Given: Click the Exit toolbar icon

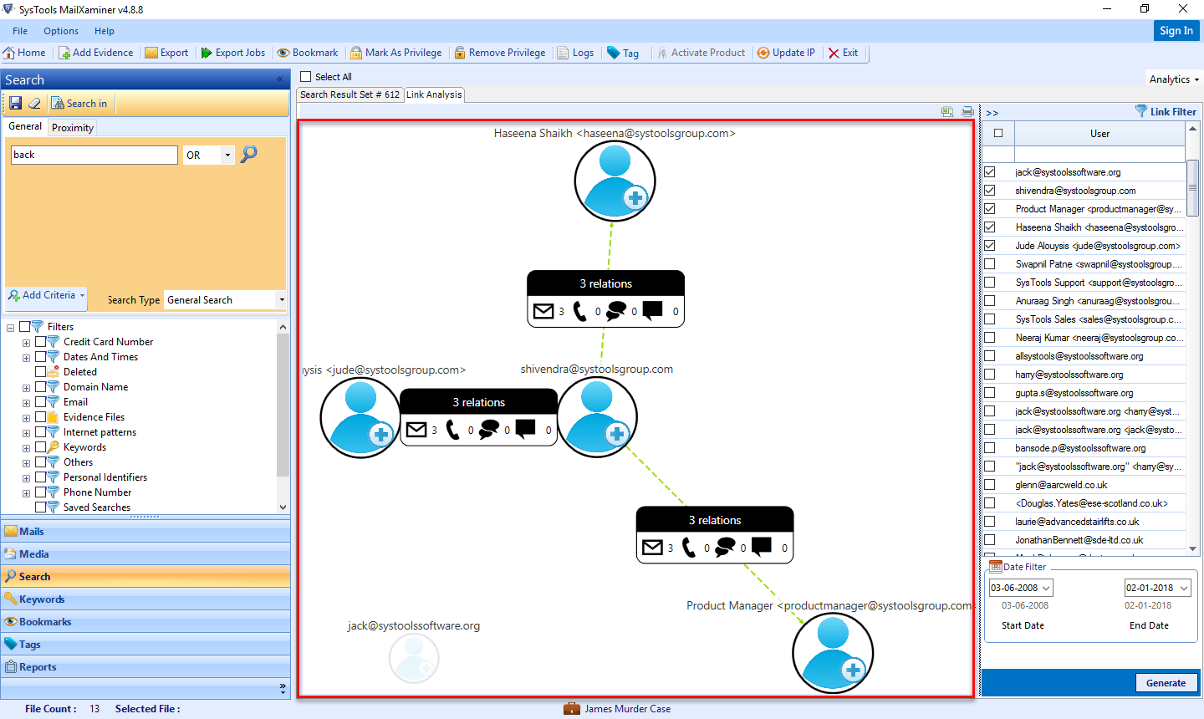Looking at the screenshot, I should tap(834, 53).
